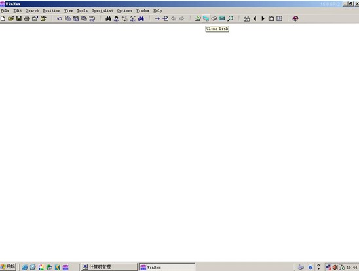The width and height of the screenshot is (359, 271).
Task: Replace text toolbar icon
Action: pos(124,18)
